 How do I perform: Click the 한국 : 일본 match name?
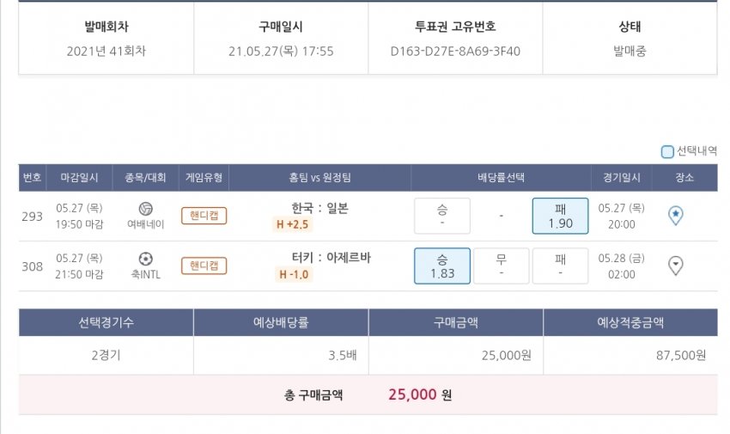(x=319, y=208)
